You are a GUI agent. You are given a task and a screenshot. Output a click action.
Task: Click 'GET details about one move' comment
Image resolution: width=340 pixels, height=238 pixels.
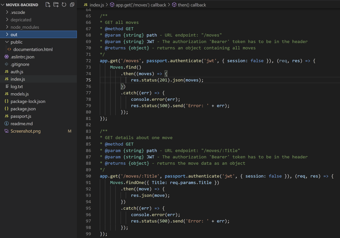pyautogui.click(x=139, y=138)
